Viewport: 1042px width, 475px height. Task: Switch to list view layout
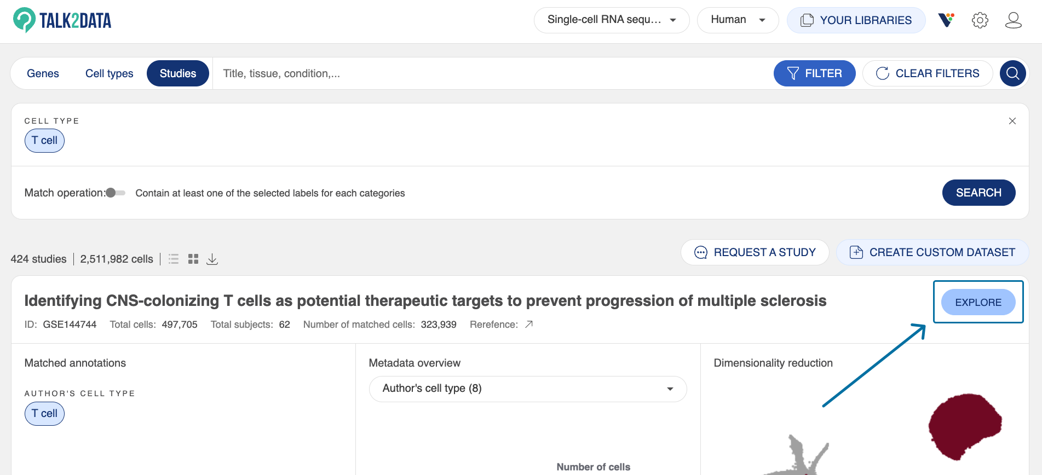click(174, 259)
